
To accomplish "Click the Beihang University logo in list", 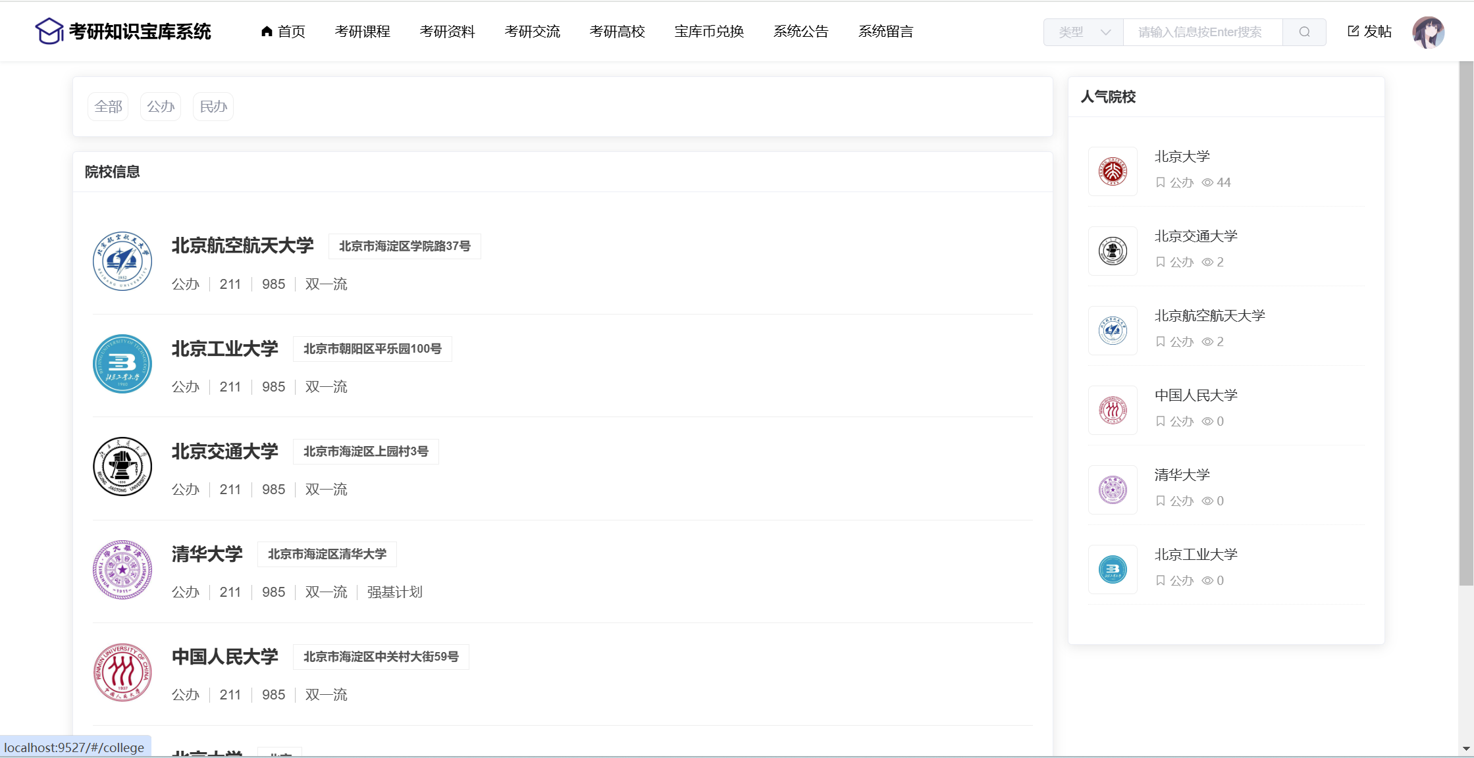I will [x=122, y=261].
